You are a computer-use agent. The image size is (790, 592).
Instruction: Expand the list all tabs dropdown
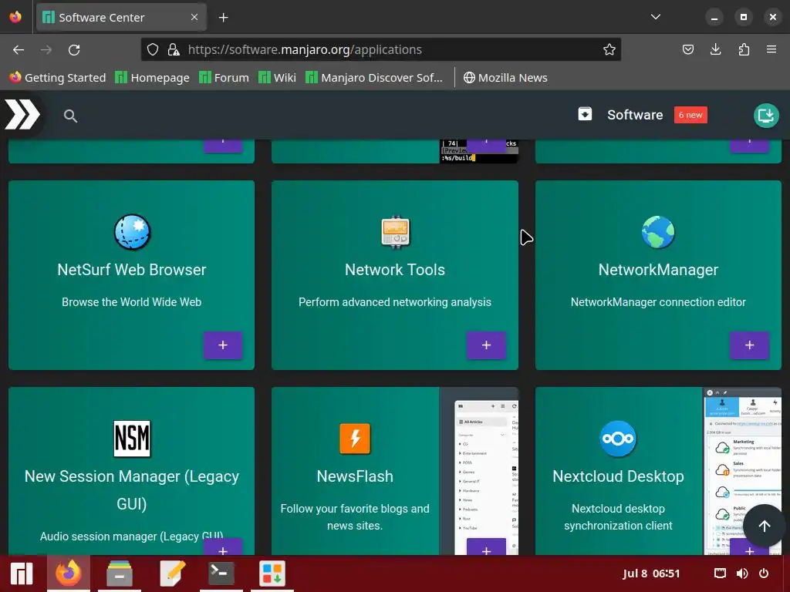[x=656, y=17]
